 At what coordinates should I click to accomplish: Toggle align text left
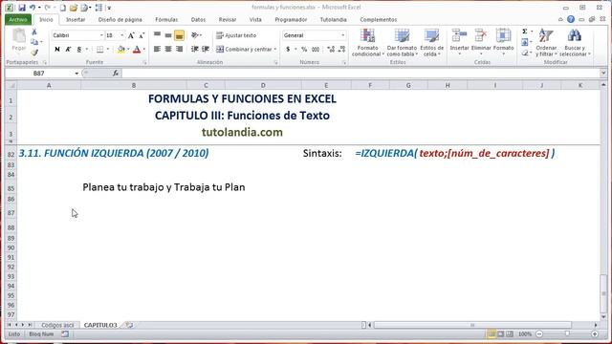pos(157,49)
